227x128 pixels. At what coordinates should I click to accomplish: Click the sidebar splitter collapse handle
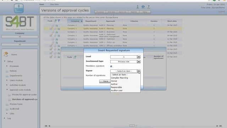click(x=40, y=75)
